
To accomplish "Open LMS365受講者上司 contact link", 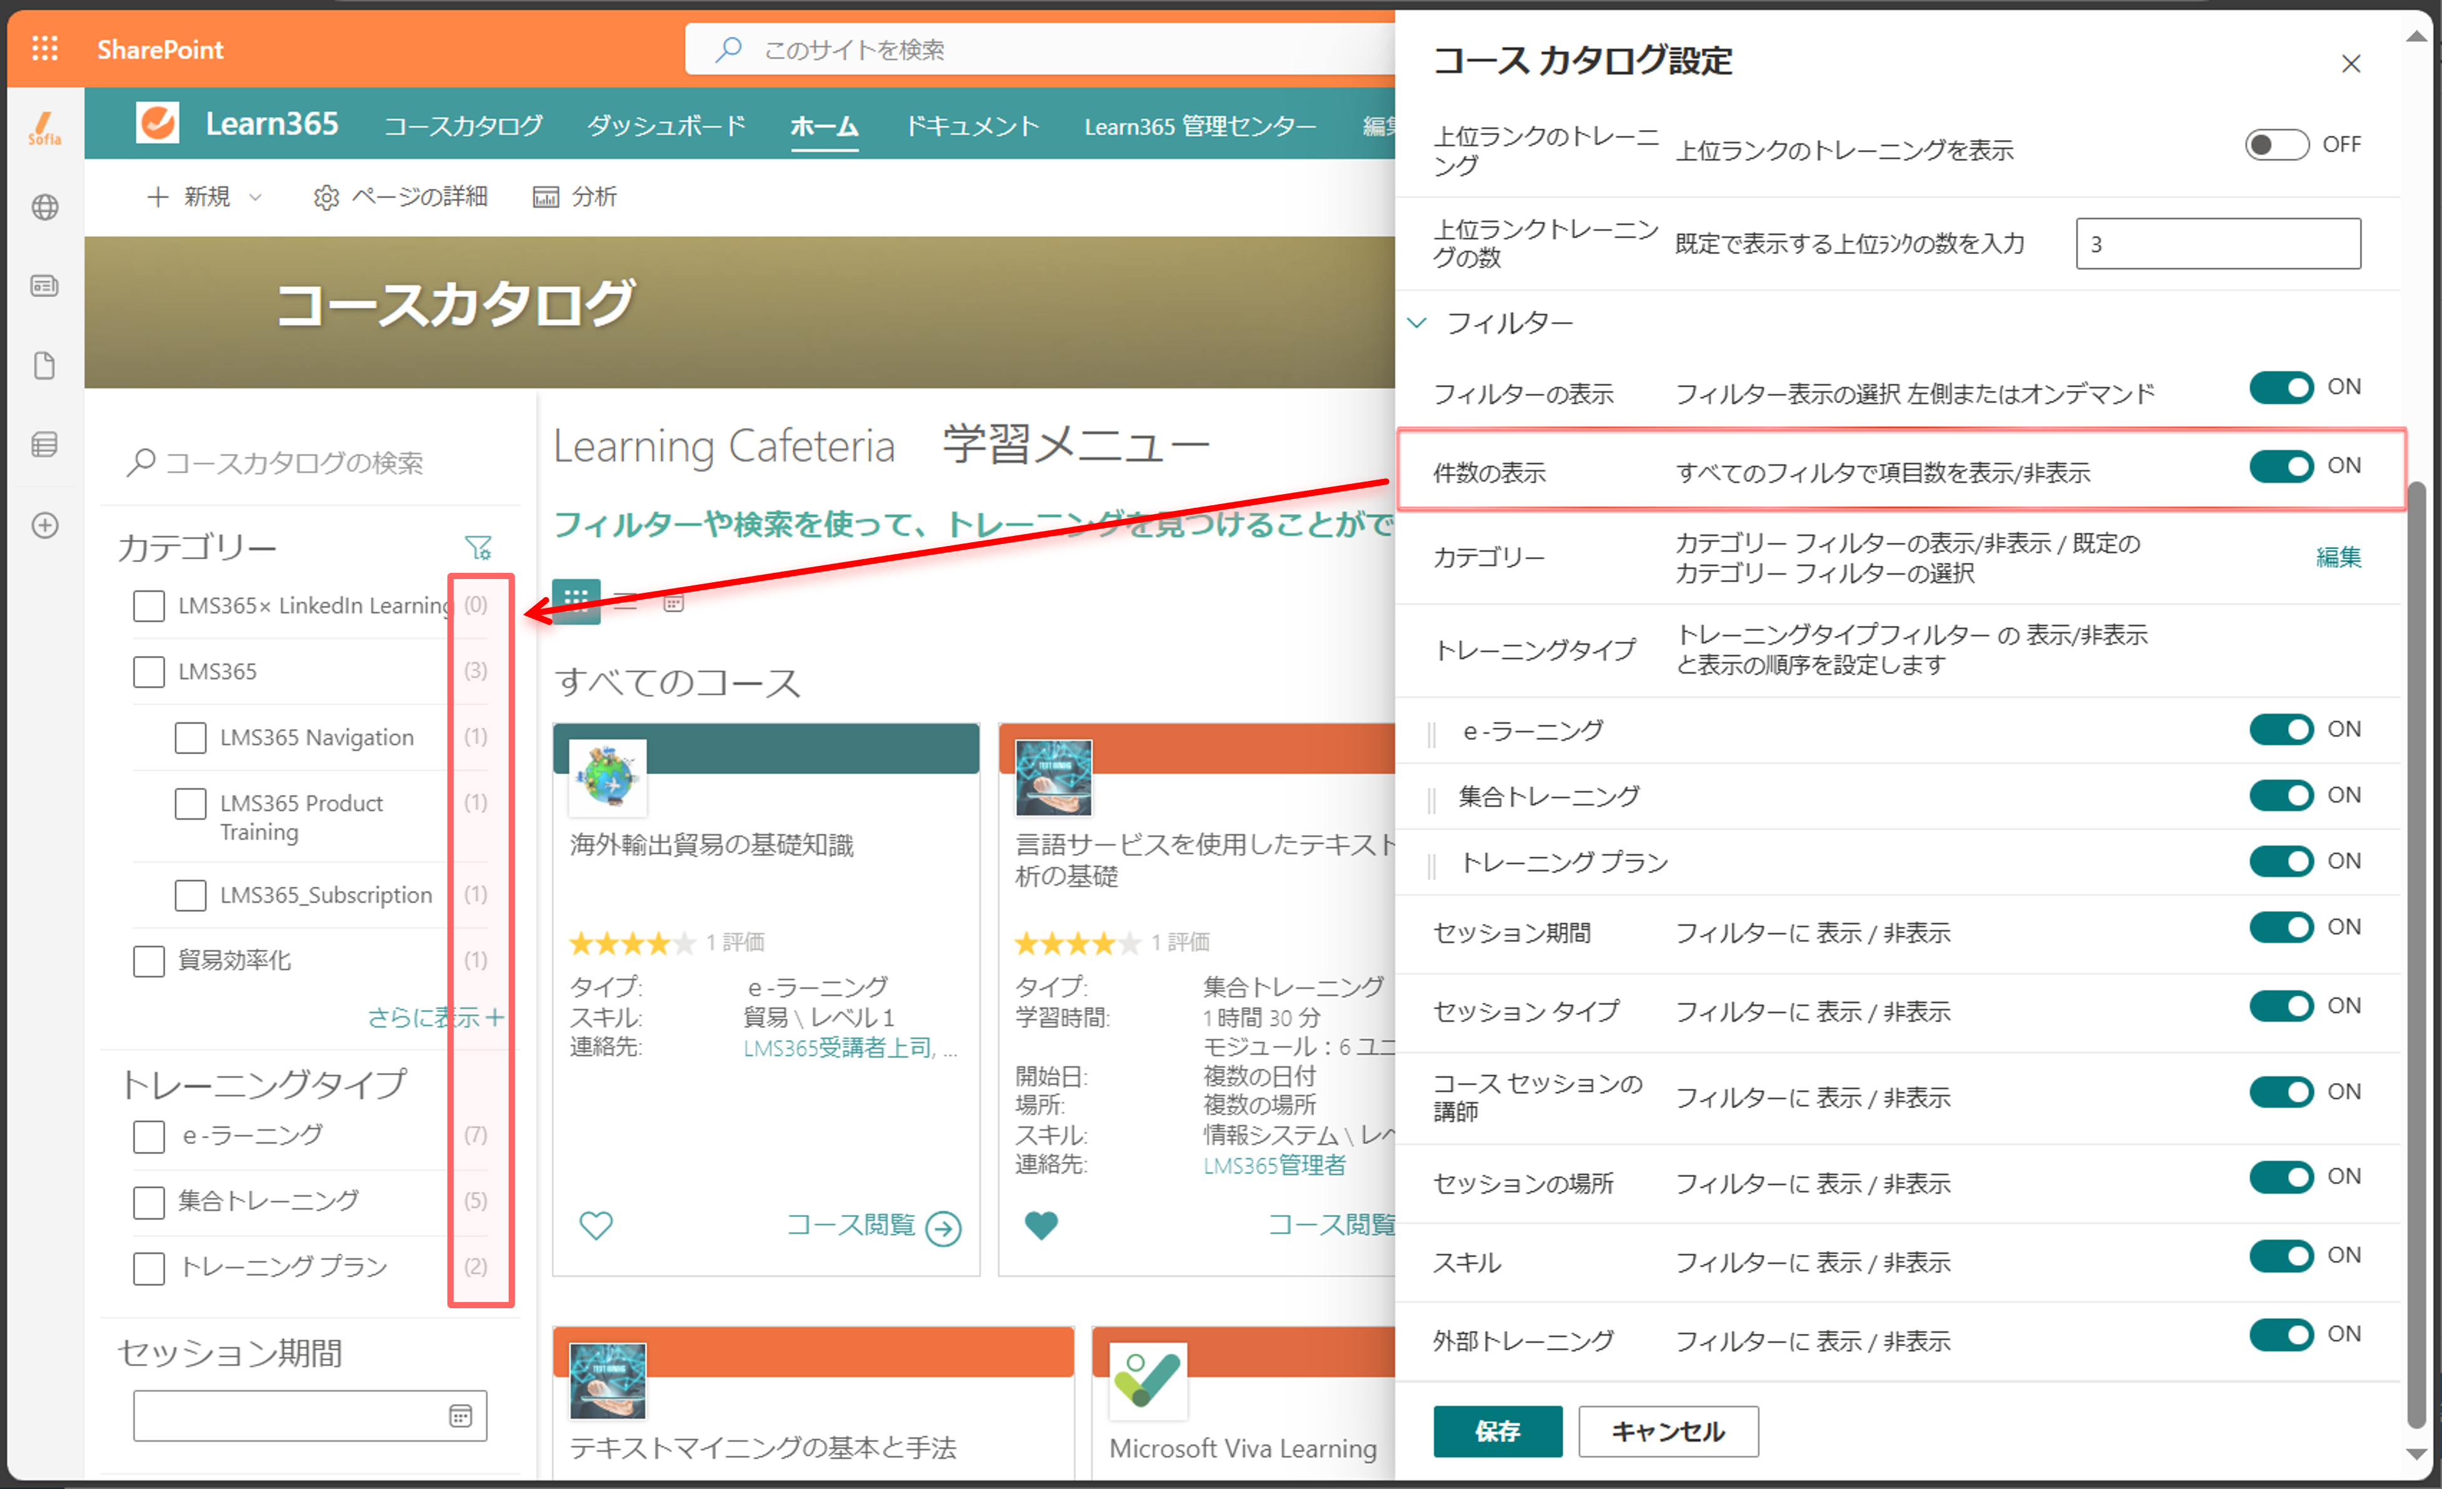I will [x=838, y=1047].
